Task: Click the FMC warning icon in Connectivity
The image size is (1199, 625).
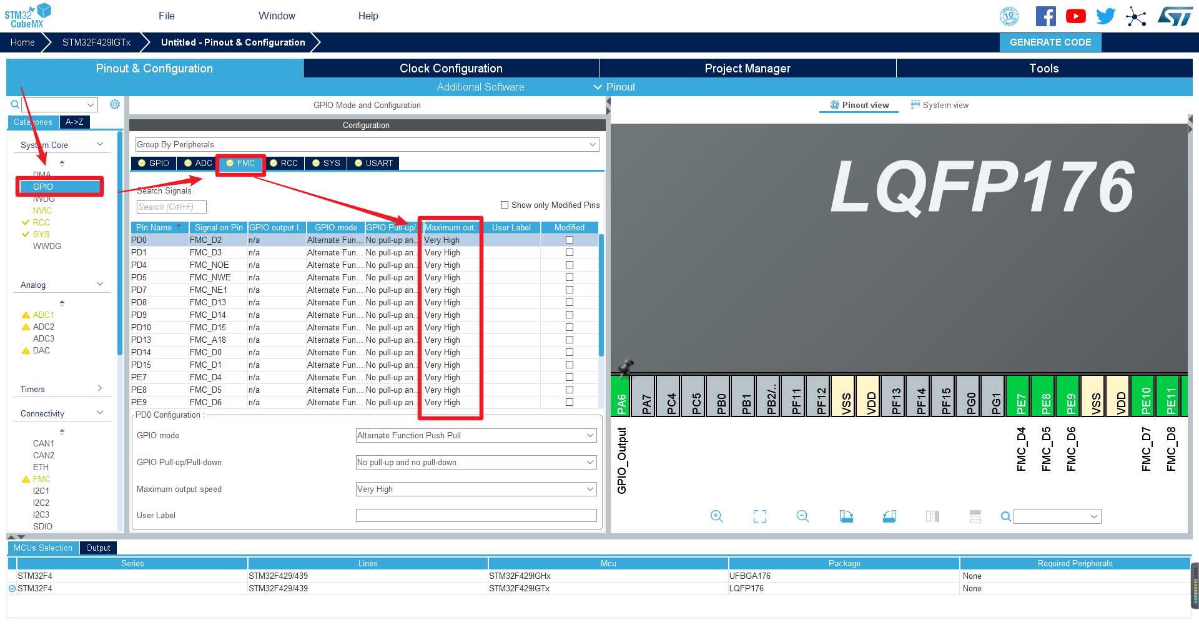Action: (x=26, y=480)
